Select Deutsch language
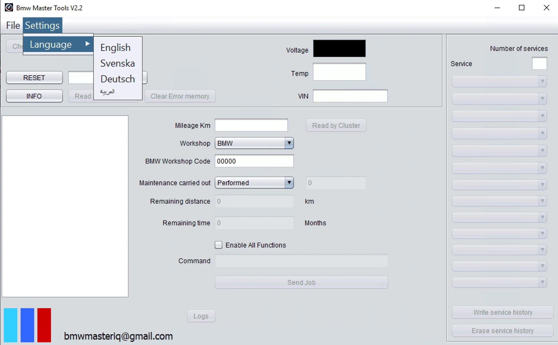This screenshot has height=345, width=558. click(x=118, y=79)
